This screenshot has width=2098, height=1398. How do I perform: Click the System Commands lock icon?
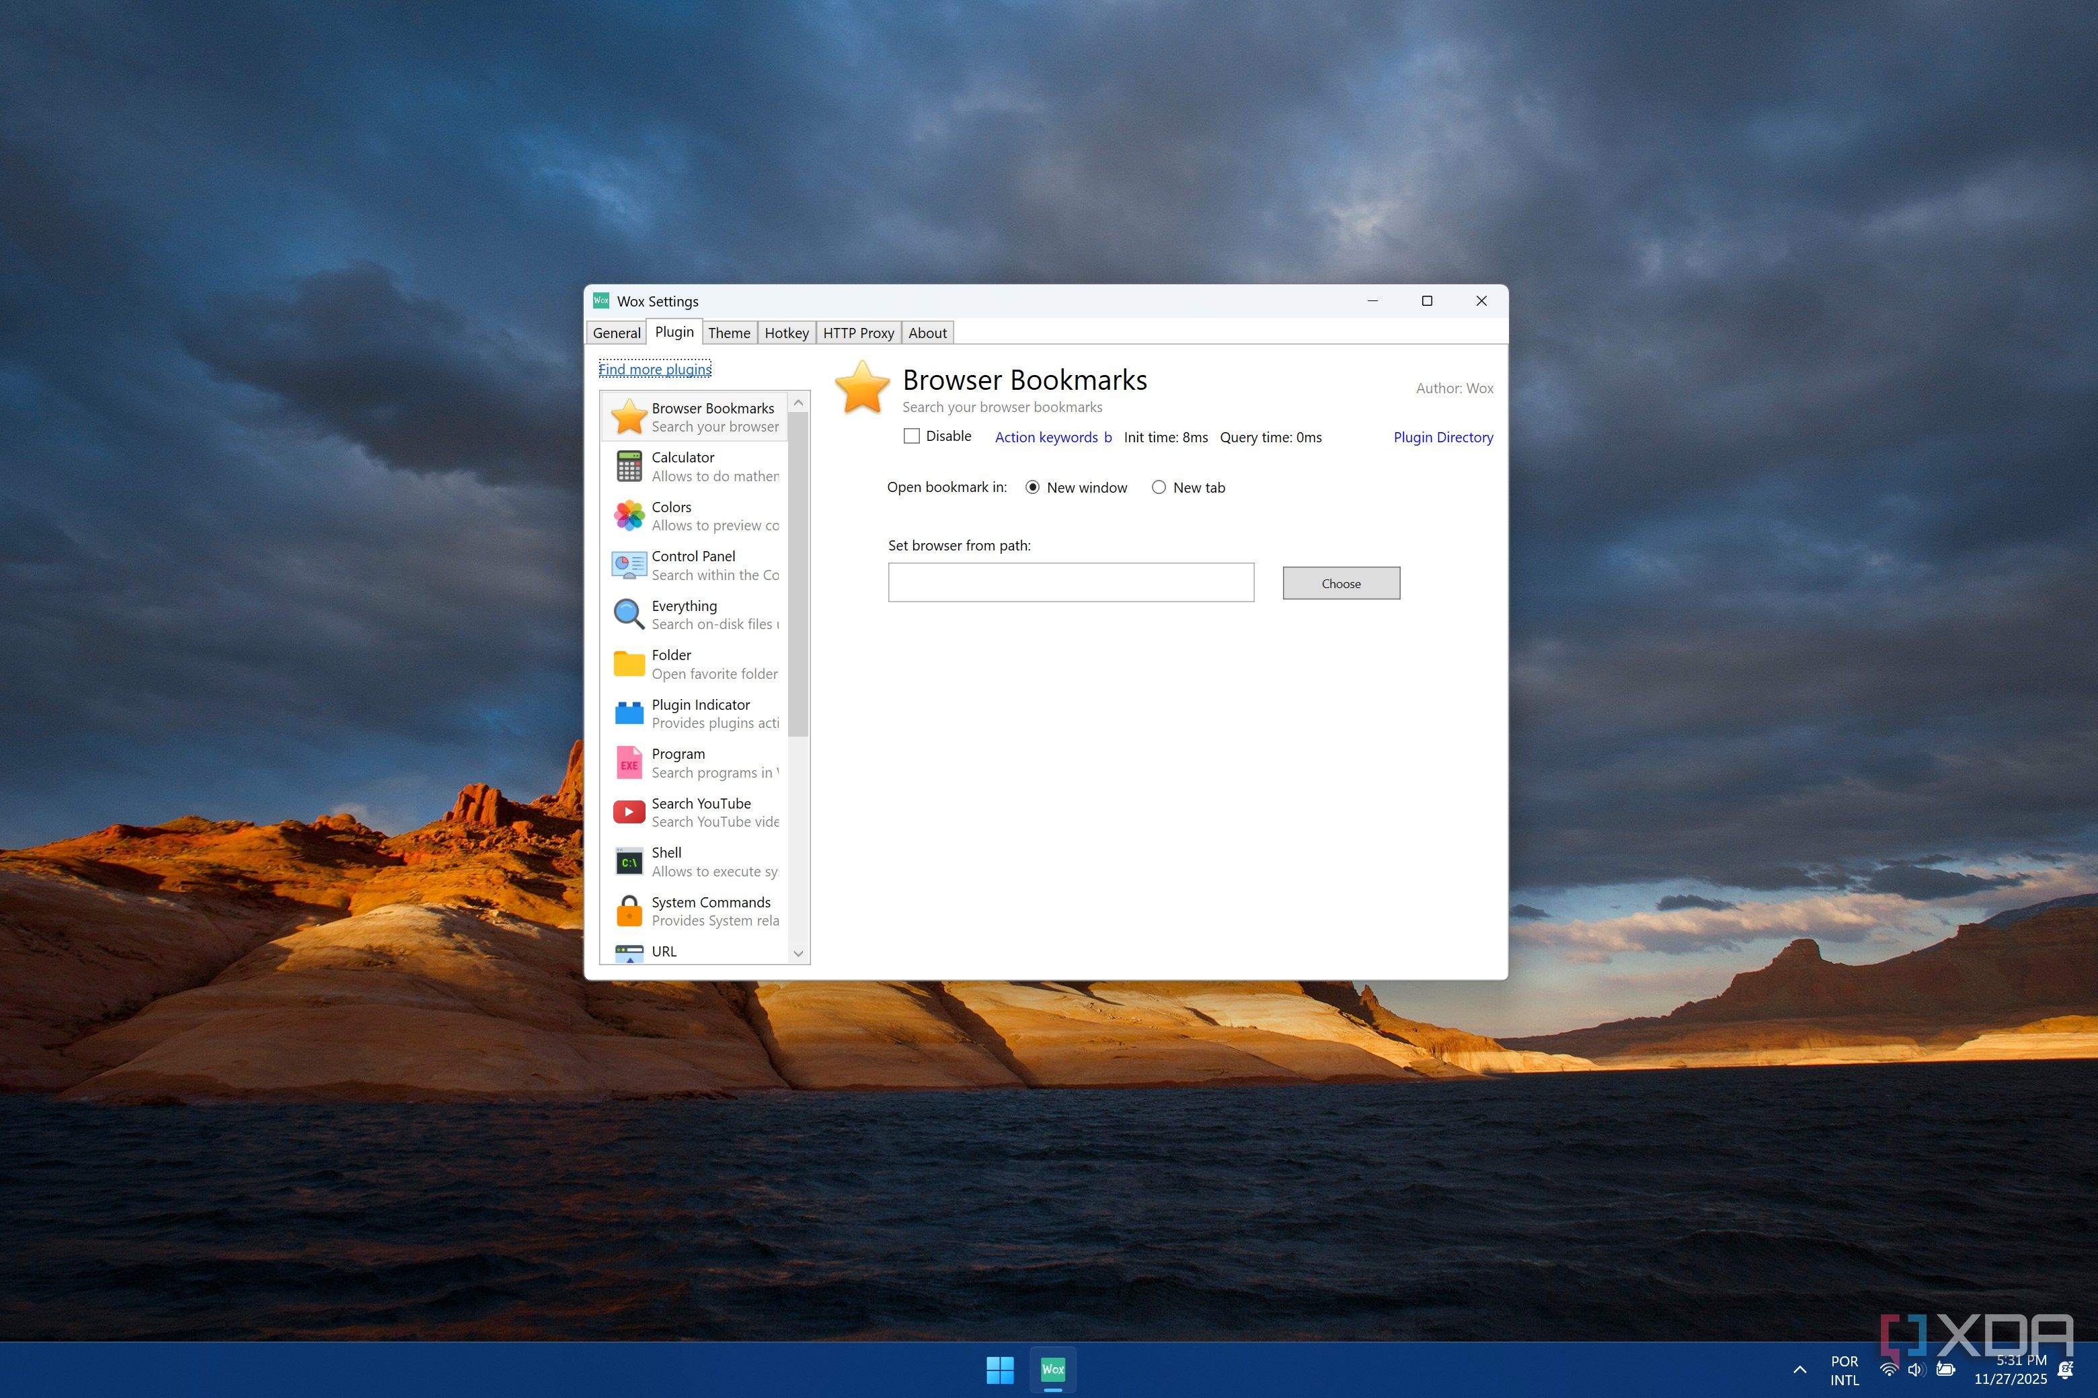(x=629, y=910)
